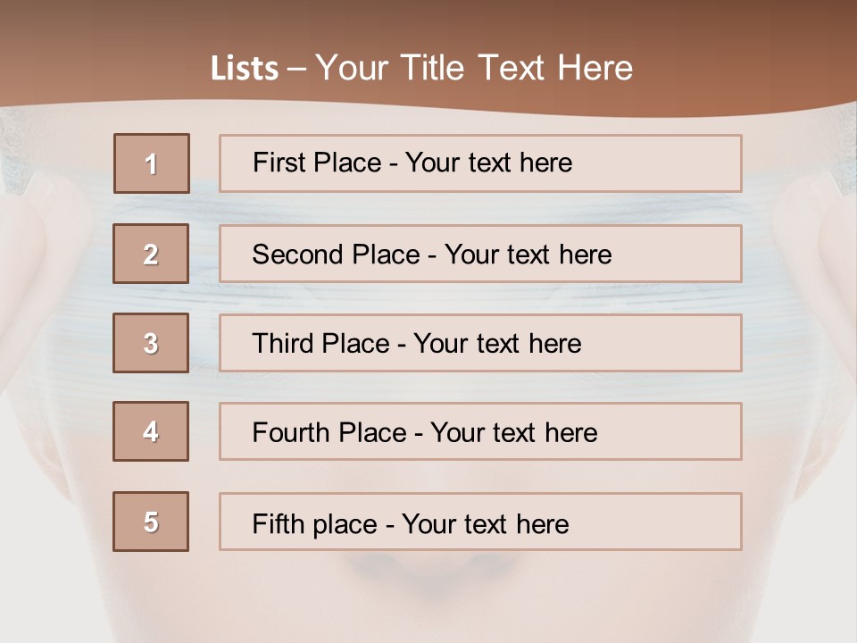Viewport: 857px width, 643px height.
Task: Click the Fourth Place text box
Action: click(x=480, y=431)
